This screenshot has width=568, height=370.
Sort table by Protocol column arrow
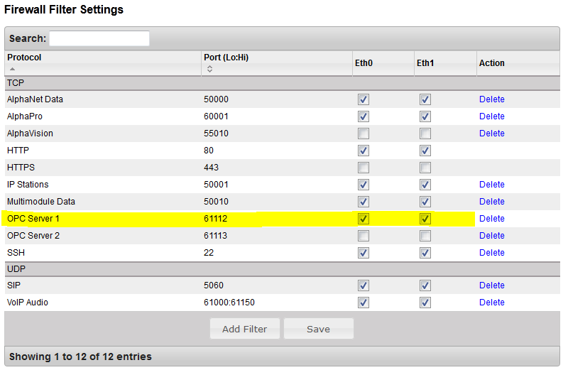click(x=13, y=69)
